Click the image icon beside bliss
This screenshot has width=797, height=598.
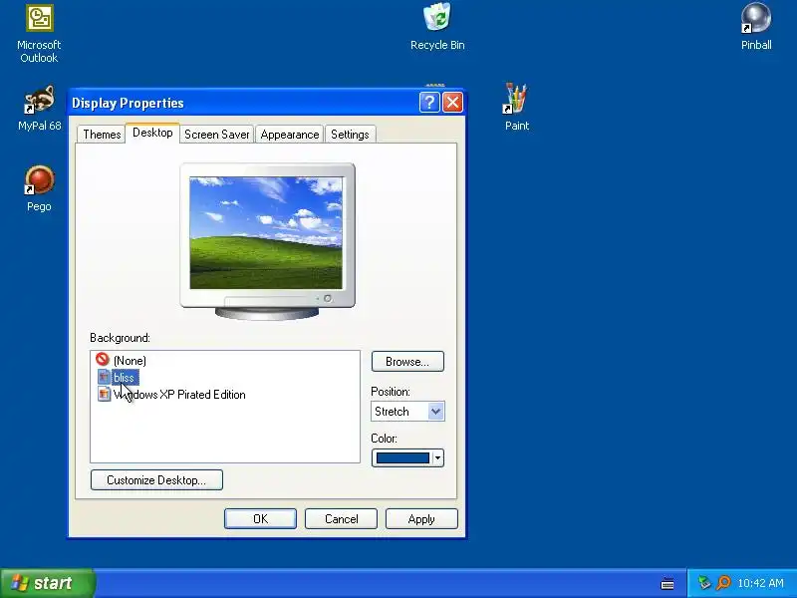click(104, 377)
